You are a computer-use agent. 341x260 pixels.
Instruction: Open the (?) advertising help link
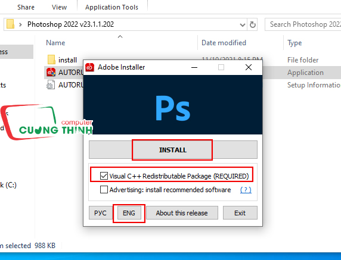[246, 190]
